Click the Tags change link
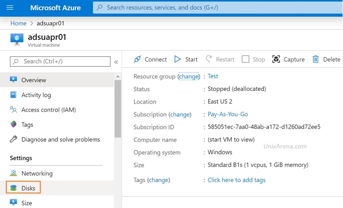This screenshot has height=208, width=343. click(x=159, y=180)
